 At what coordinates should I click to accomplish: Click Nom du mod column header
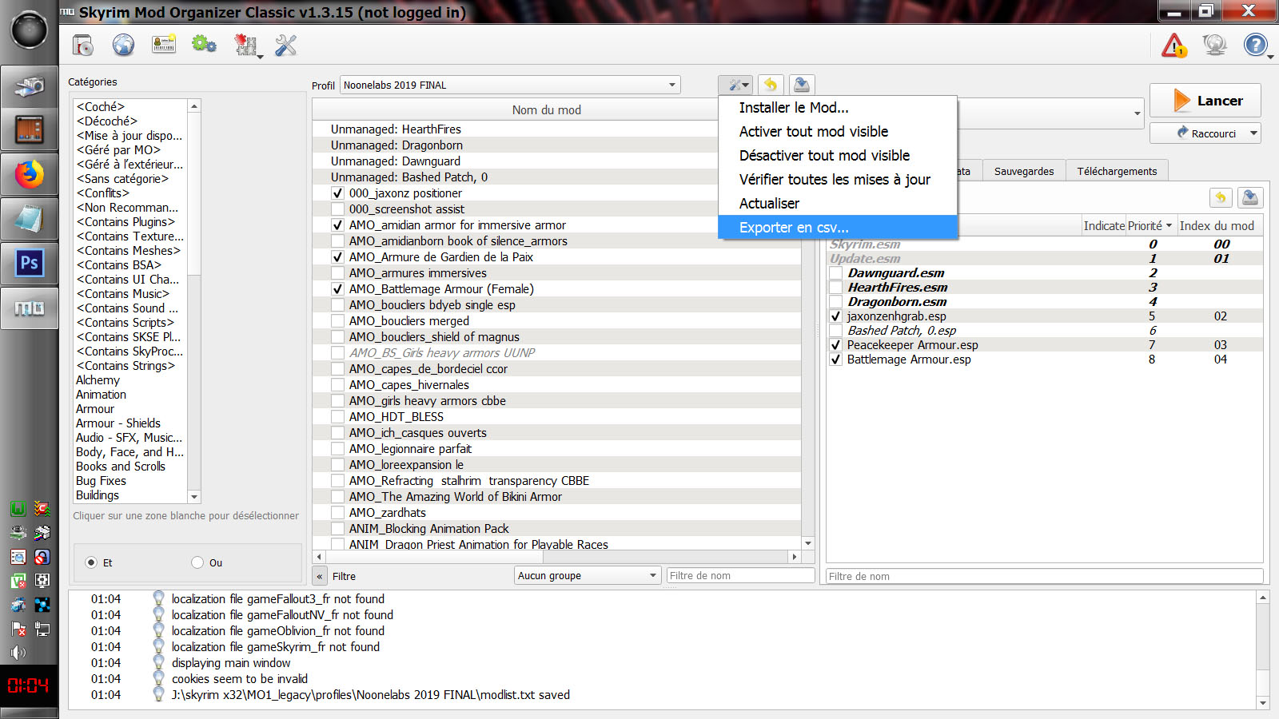547,110
